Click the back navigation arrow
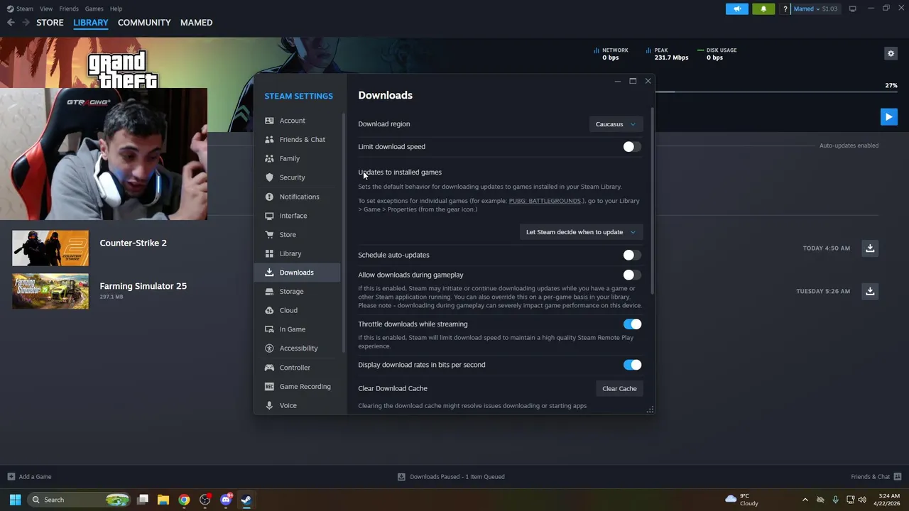Viewport: 909px width, 511px height. (x=11, y=23)
